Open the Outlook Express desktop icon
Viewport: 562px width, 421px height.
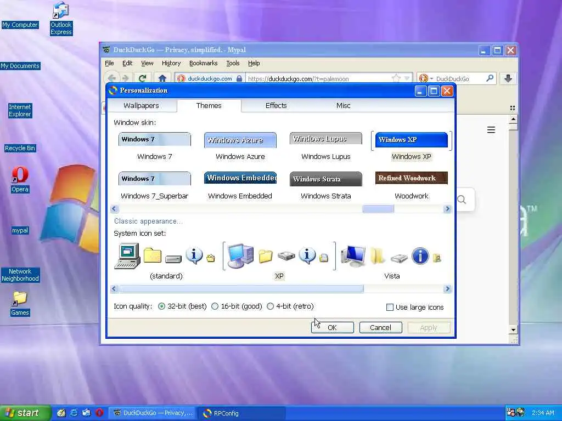[x=61, y=19]
